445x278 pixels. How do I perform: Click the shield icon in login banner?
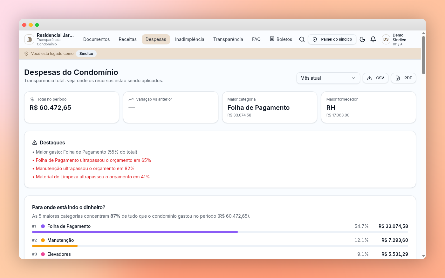(x=26, y=54)
